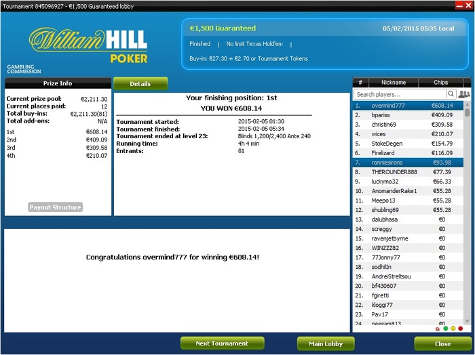Click the red status dot below player list

pyautogui.click(x=461, y=329)
